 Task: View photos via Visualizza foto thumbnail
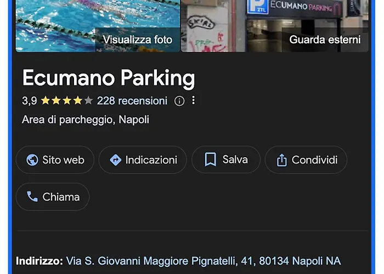98,26
